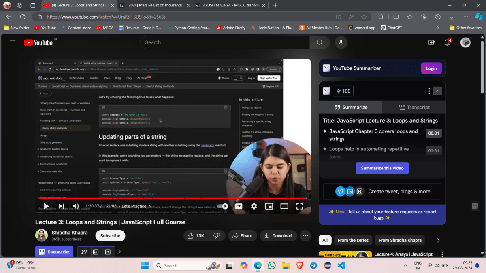Click the red video progress bar
Screen dimensions: 486x273
(162, 198)
